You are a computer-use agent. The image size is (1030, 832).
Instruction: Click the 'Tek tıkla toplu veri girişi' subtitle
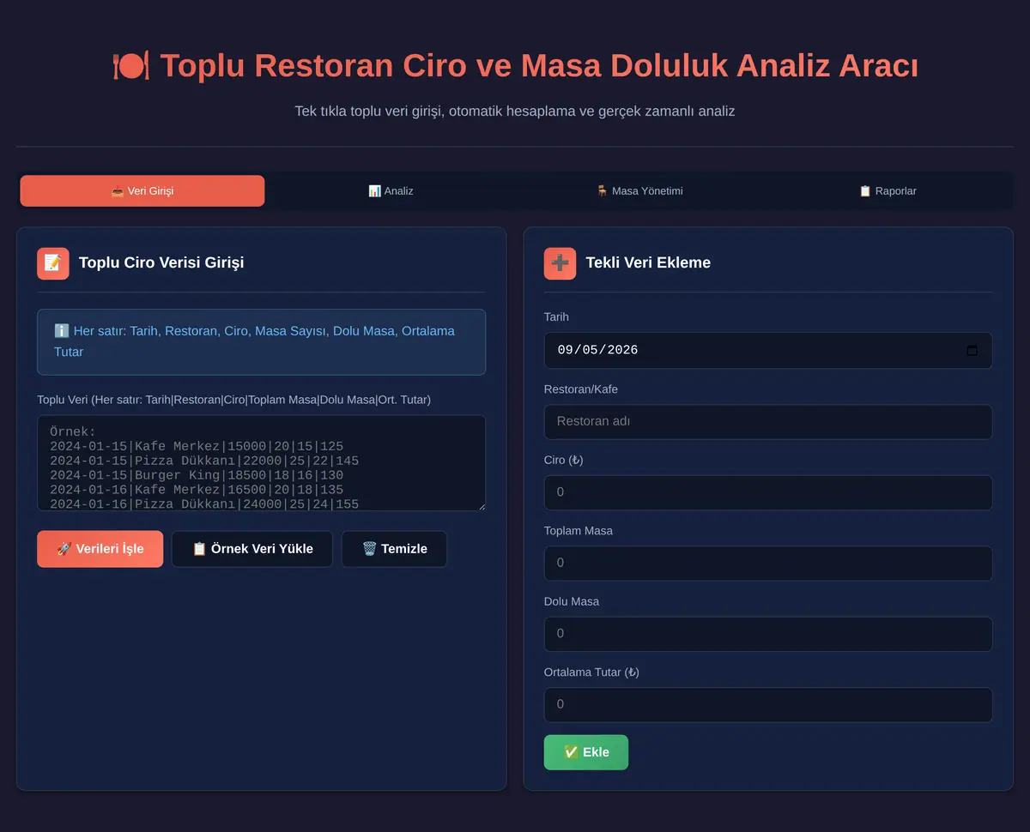[515, 111]
